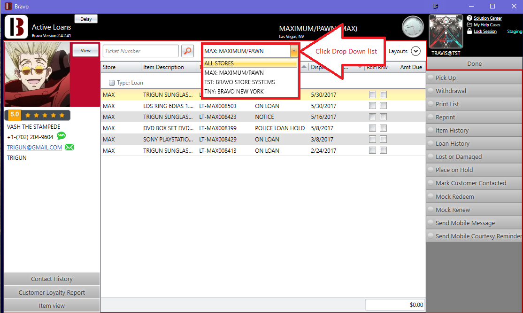Image resolution: width=523 pixels, height=313 pixels.
Task: Choose TNY: BRAVO NEW YORK from the list
Action: [250, 91]
